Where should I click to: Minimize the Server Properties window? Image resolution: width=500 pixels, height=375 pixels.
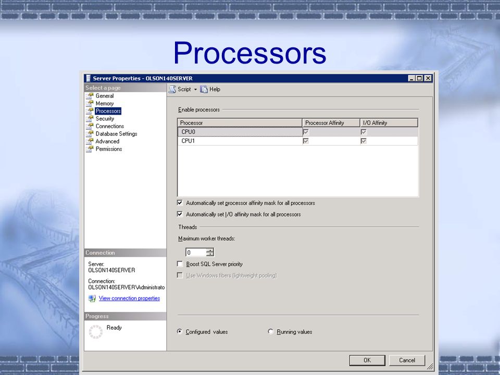coord(411,78)
